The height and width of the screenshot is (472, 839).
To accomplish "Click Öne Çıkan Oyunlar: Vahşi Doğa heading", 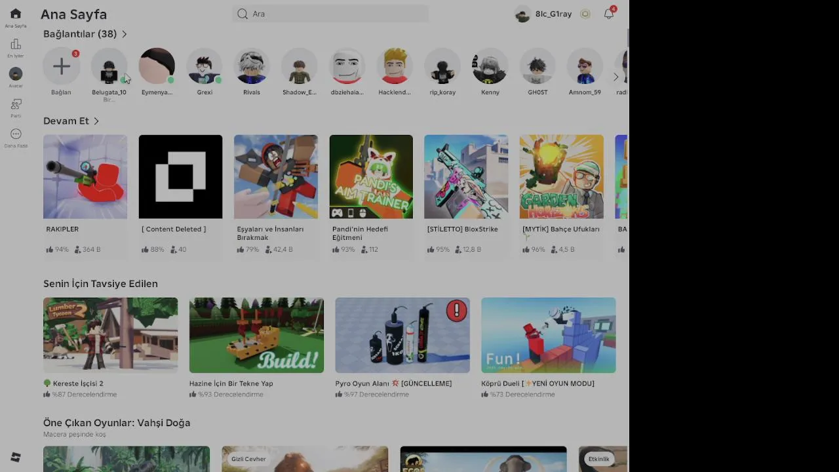I will pyautogui.click(x=117, y=423).
